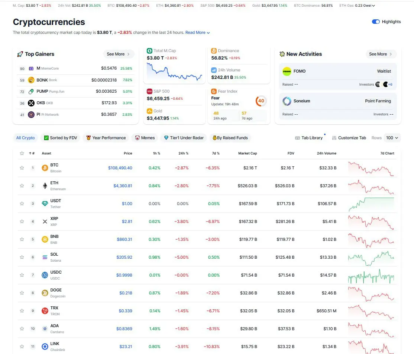Star the USDC row
Viewport: 414px width, 354px height.
tap(22, 275)
